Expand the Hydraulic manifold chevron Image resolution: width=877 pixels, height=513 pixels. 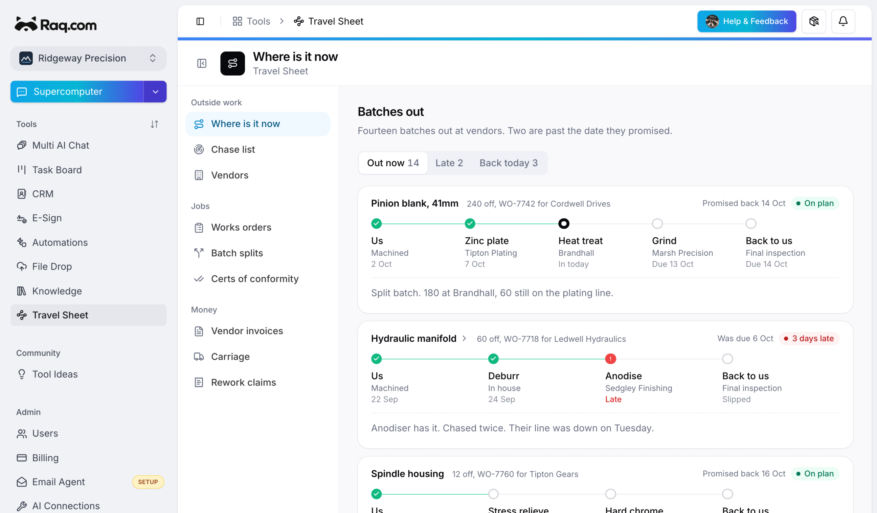pos(464,338)
